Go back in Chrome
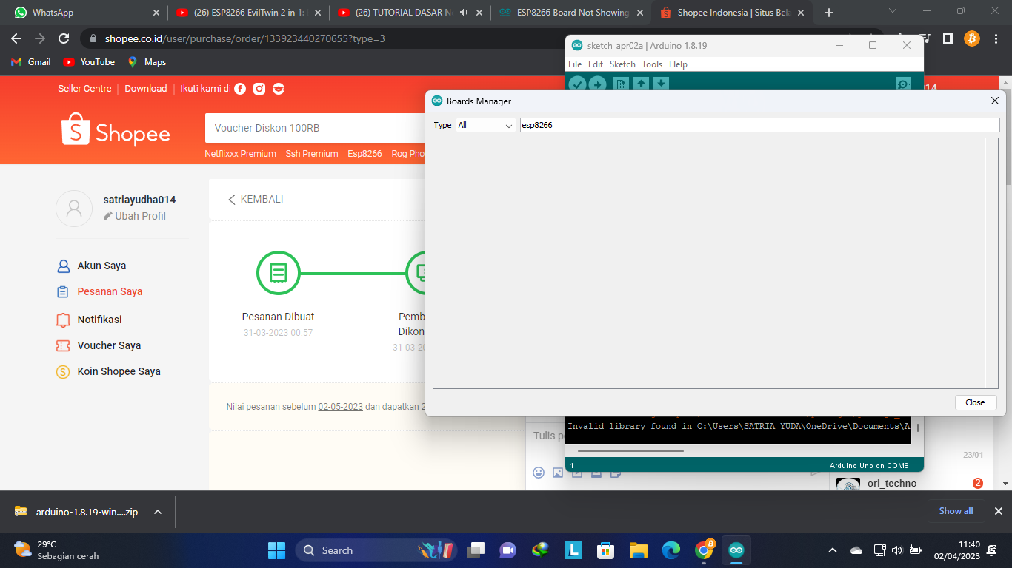Image resolution: width=1012 pixels, height=568 pixels. click(16, 38)
